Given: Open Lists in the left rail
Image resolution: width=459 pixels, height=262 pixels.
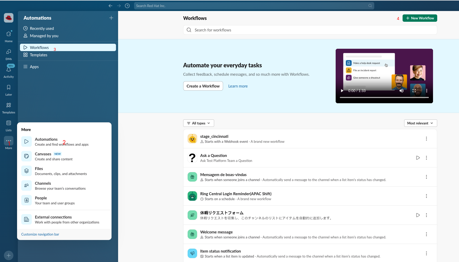Looking at the screenshot, I should 9,126.
